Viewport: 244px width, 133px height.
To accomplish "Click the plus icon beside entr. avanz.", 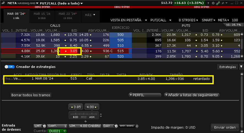I will coord(137,126).
